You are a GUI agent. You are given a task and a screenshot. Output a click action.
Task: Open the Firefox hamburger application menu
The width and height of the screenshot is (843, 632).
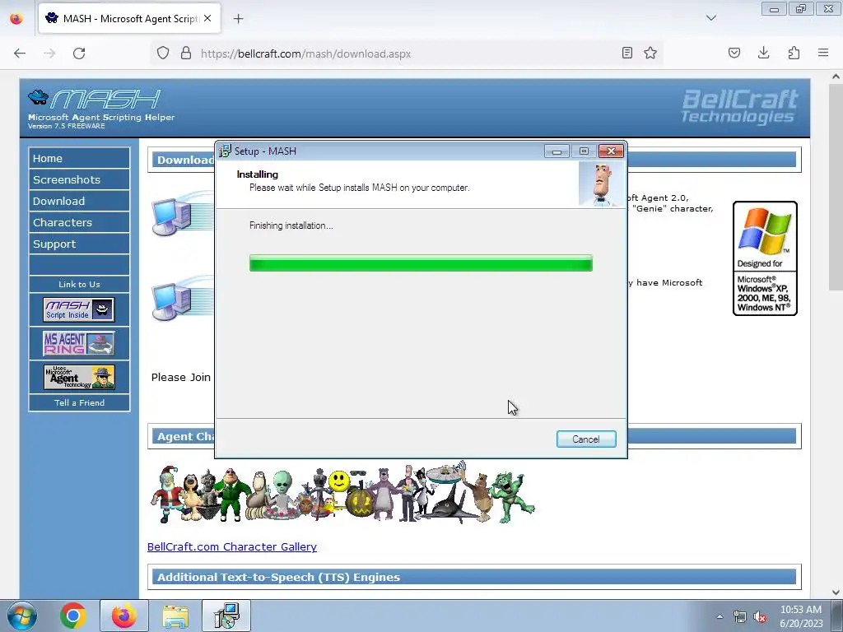click(823, 53)
